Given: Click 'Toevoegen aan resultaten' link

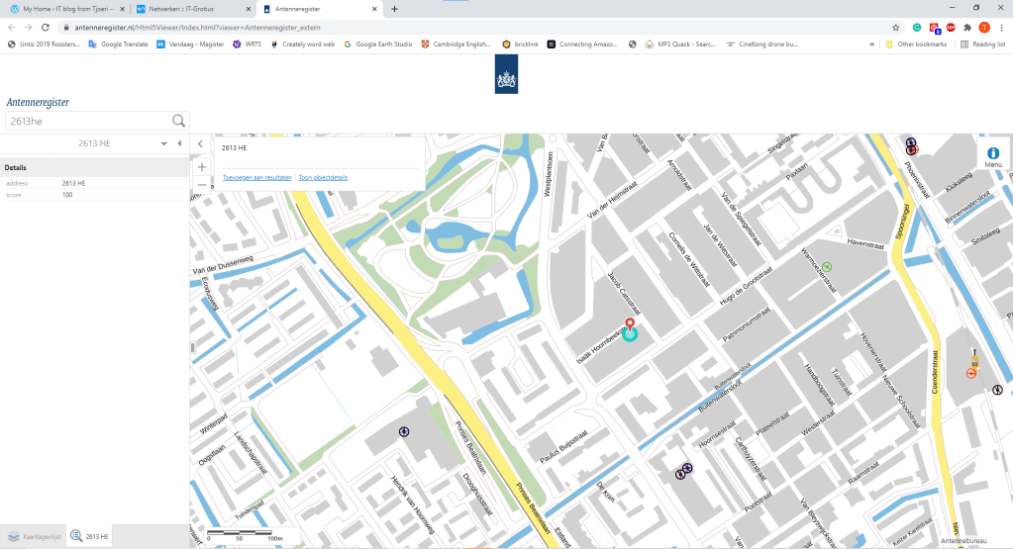Looking at the screenshot, I should click(257, 178).
